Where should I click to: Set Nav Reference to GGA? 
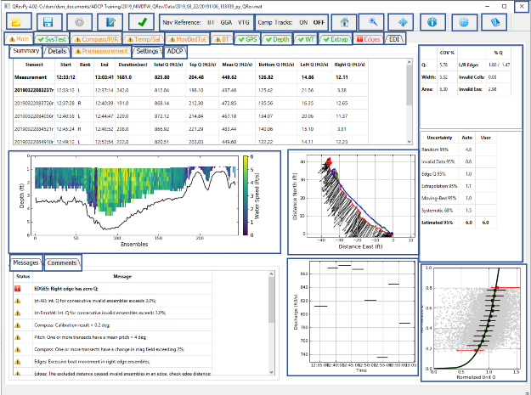(x=226, y=22)
